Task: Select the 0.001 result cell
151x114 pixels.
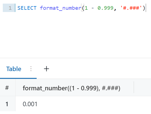Action: (x=30, y=104)
